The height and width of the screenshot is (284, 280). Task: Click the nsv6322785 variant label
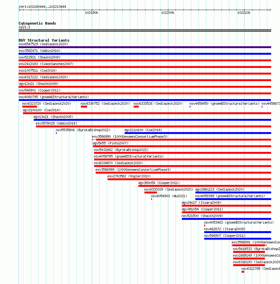click(x=260, y=269)
